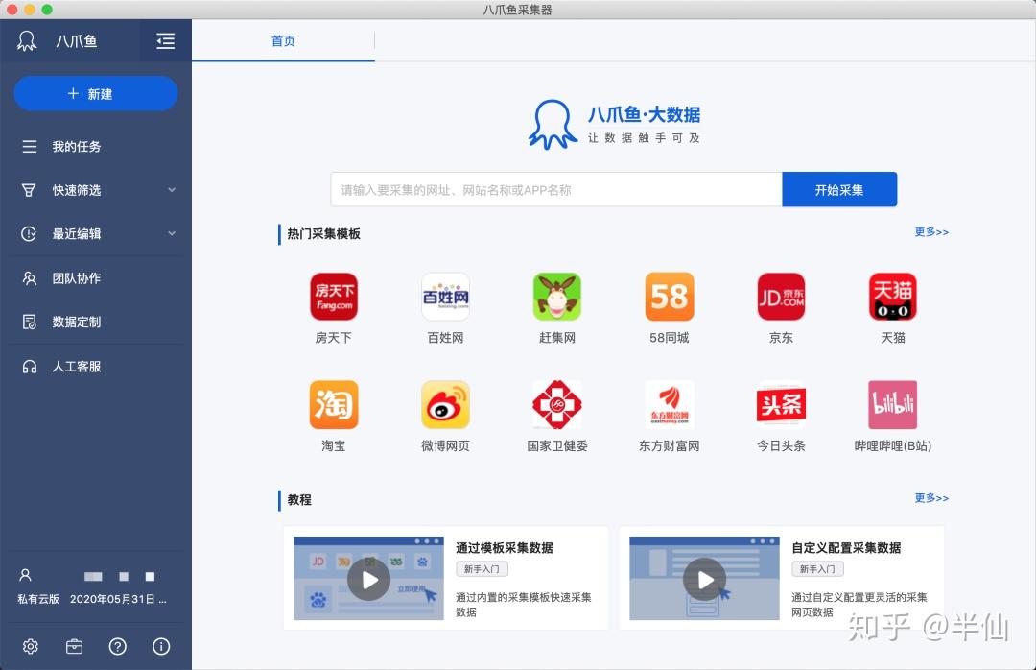1036x670 pixels.
Task: Click the 开始采集 button
Action: 839,190
